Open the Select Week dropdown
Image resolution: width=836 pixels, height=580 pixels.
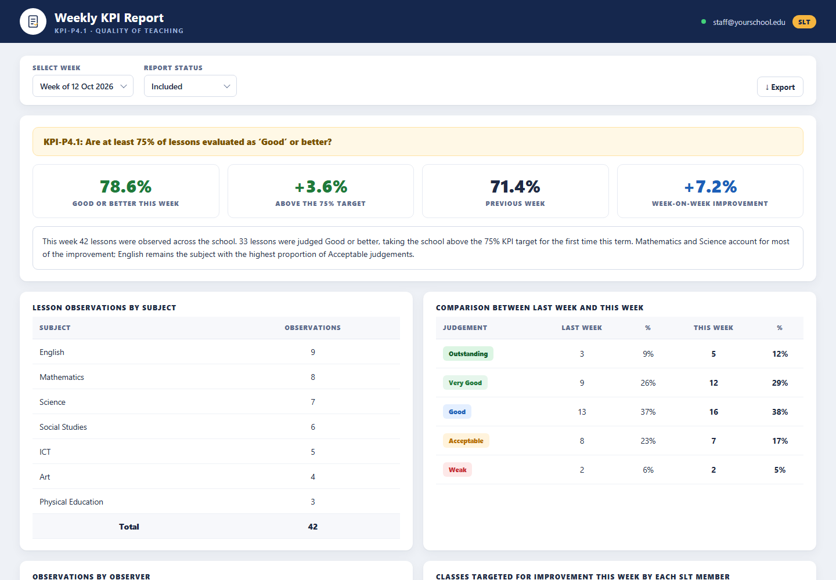(x=83, y=86)
